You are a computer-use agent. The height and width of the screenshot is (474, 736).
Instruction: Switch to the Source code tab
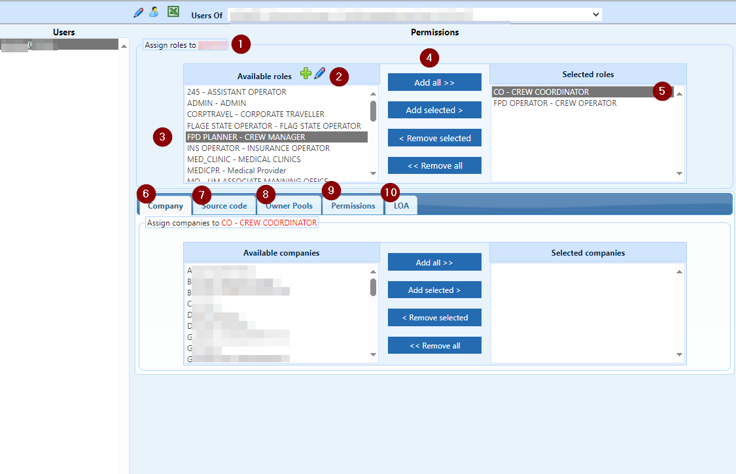tap(224, 206)
